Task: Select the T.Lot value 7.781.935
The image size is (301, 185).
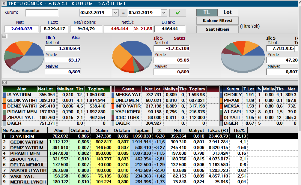Action: click(280, 48)
